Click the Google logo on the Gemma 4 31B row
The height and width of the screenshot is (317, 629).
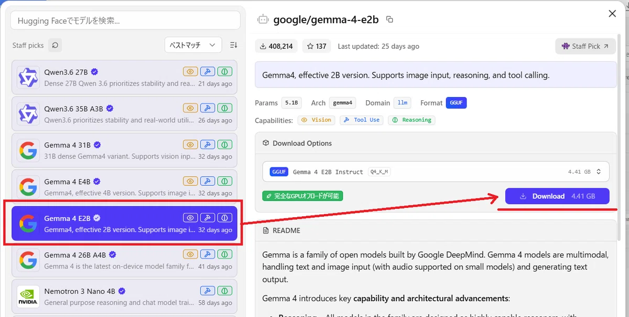[x=28, y=151]
